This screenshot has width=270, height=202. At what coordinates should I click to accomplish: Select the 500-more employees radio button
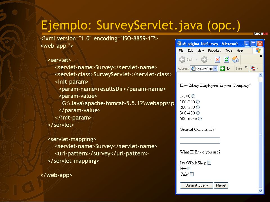(x=200, y=119)
